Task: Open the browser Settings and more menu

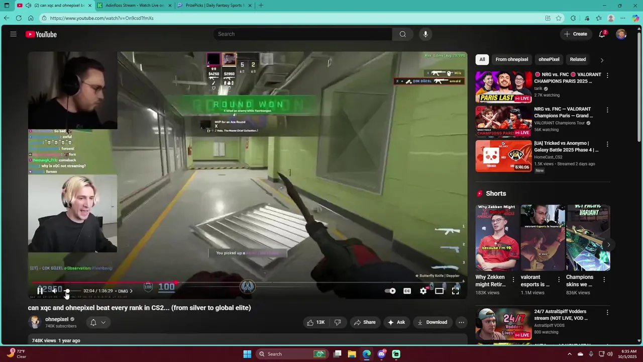Action: 623,18
